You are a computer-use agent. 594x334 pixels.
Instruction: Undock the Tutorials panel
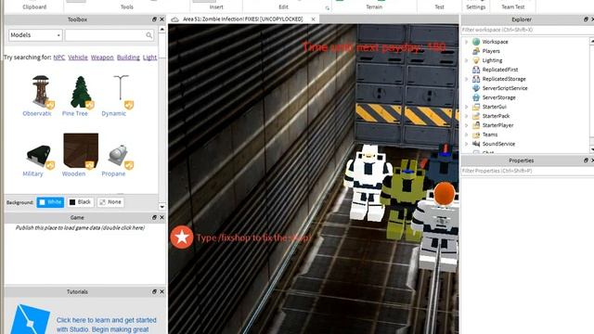154,291
